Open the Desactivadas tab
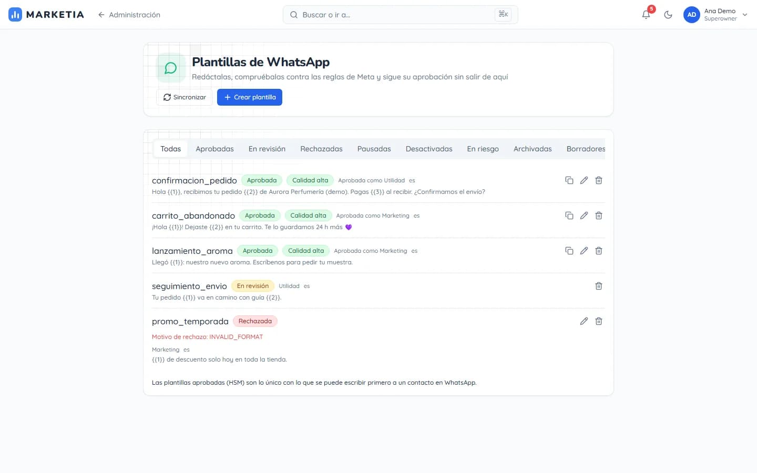757x473 pixels. tap(429, 149)
